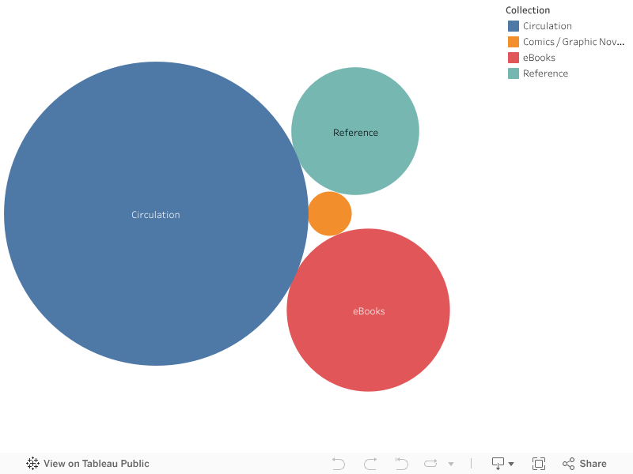Select the blue Circulation legend swatch

pos(513,26)
